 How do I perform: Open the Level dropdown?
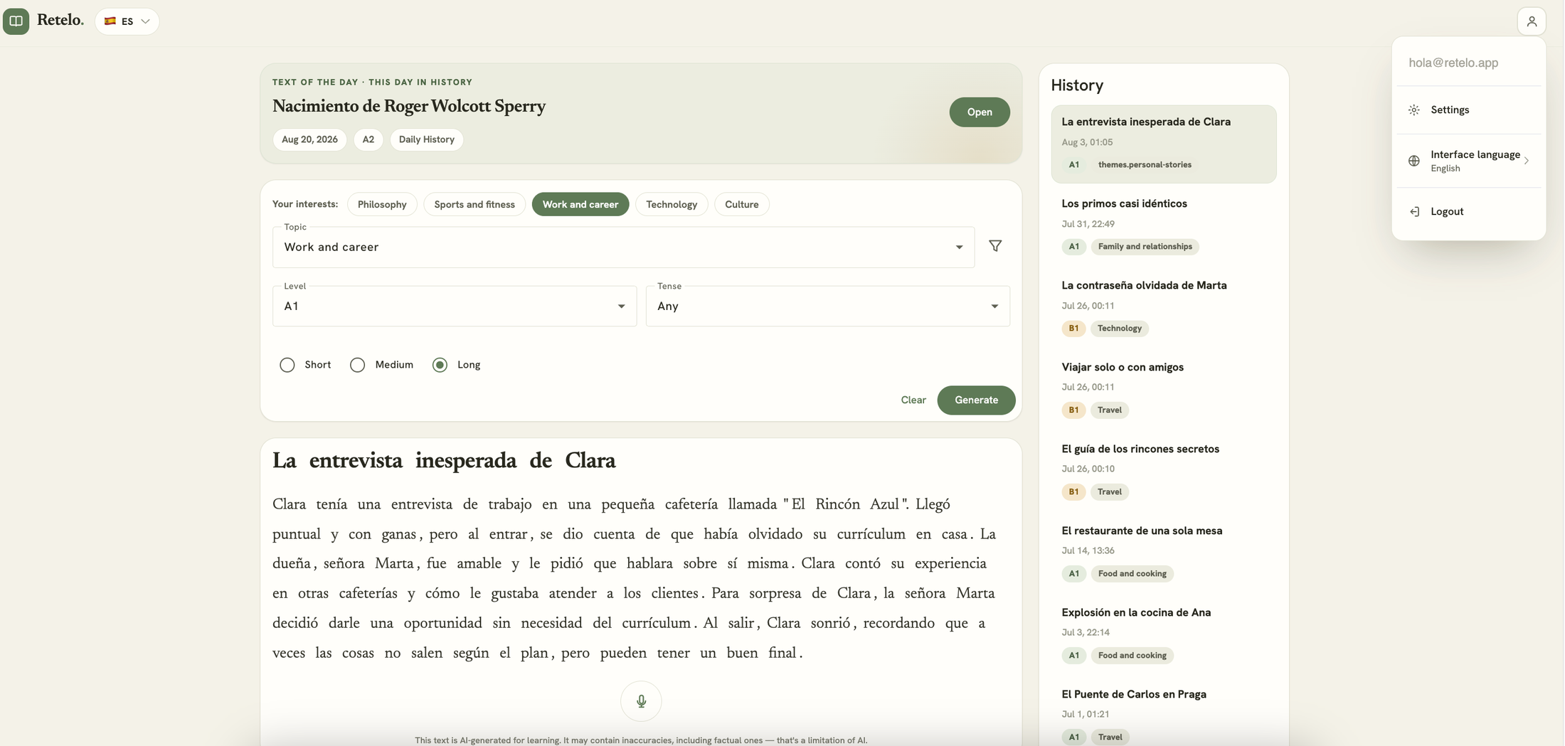(455, 306)
